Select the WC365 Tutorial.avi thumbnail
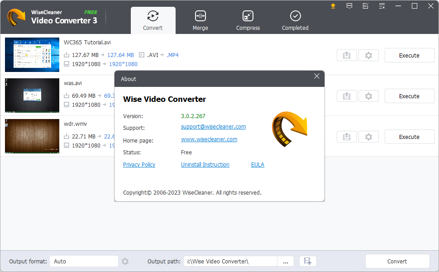 click(x=32, y=55)
